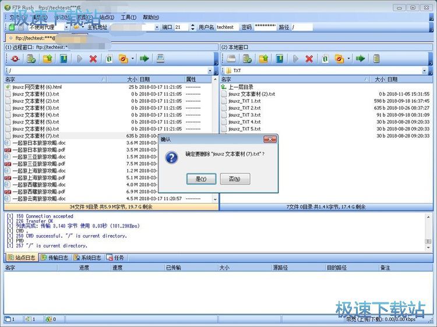437x327 pixels.
Task: Sort local list by 日期 column header
Action: pos(408,79)
